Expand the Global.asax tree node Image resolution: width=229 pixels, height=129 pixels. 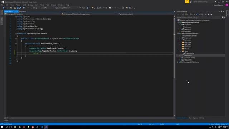tap(180, 56)
